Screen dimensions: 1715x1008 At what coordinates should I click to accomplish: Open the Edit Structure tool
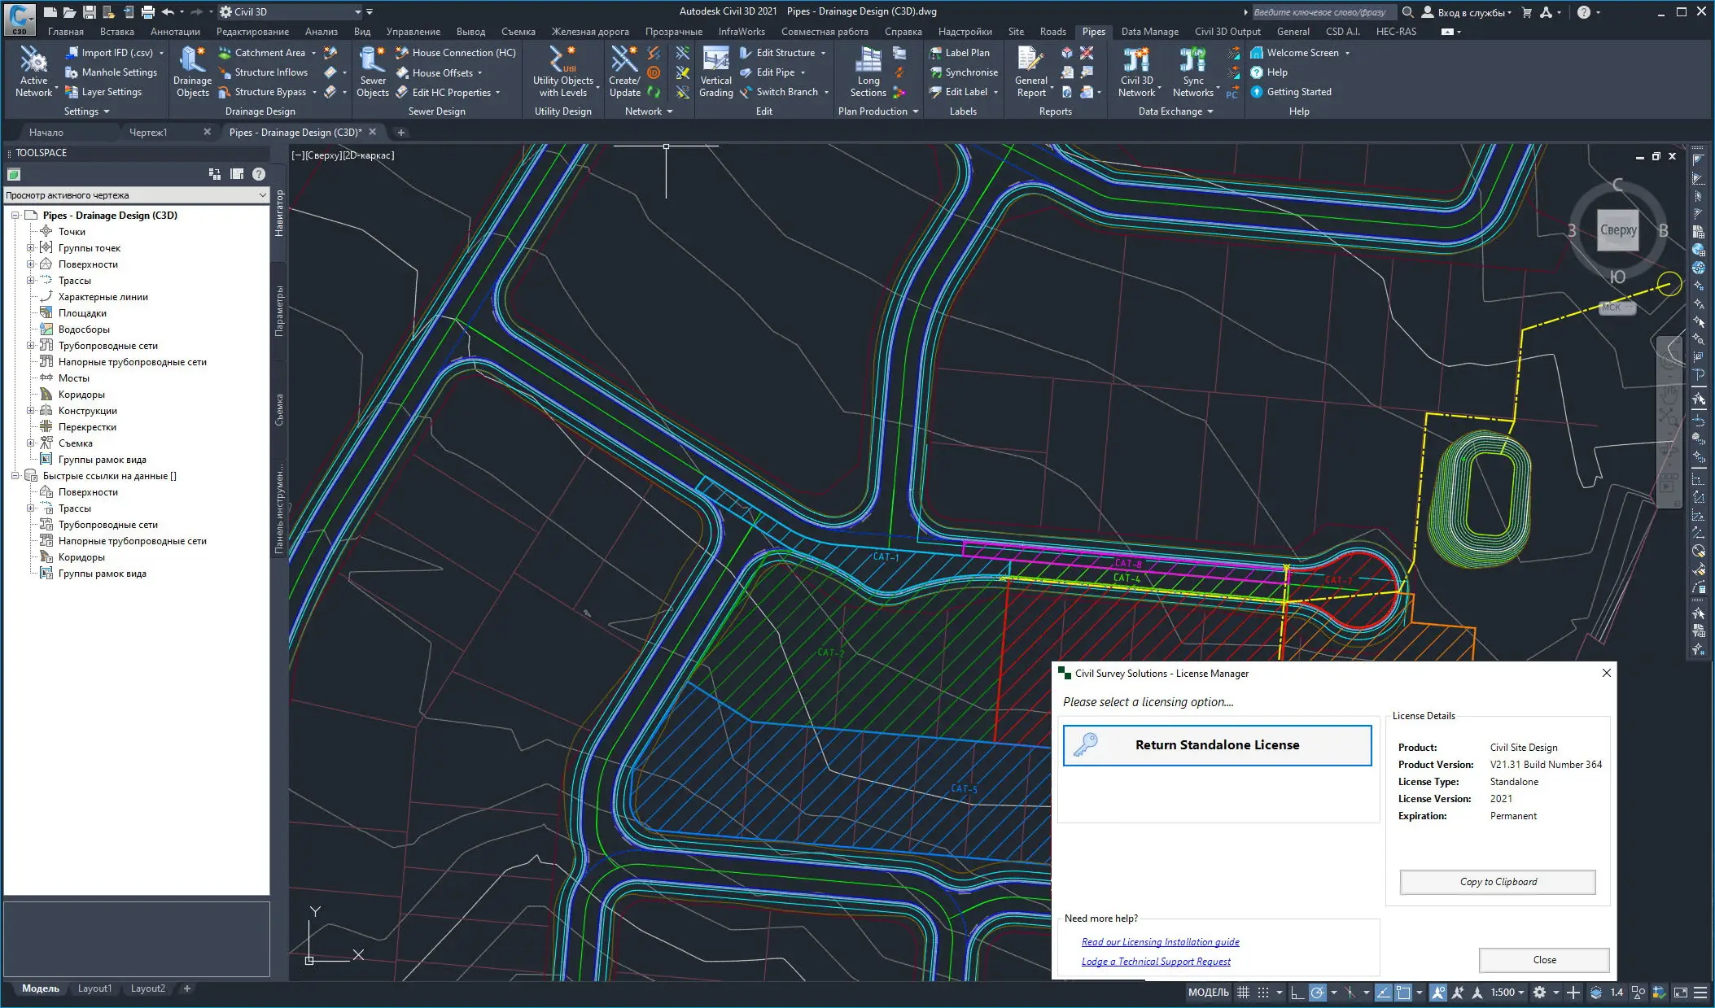click(781, 53)
